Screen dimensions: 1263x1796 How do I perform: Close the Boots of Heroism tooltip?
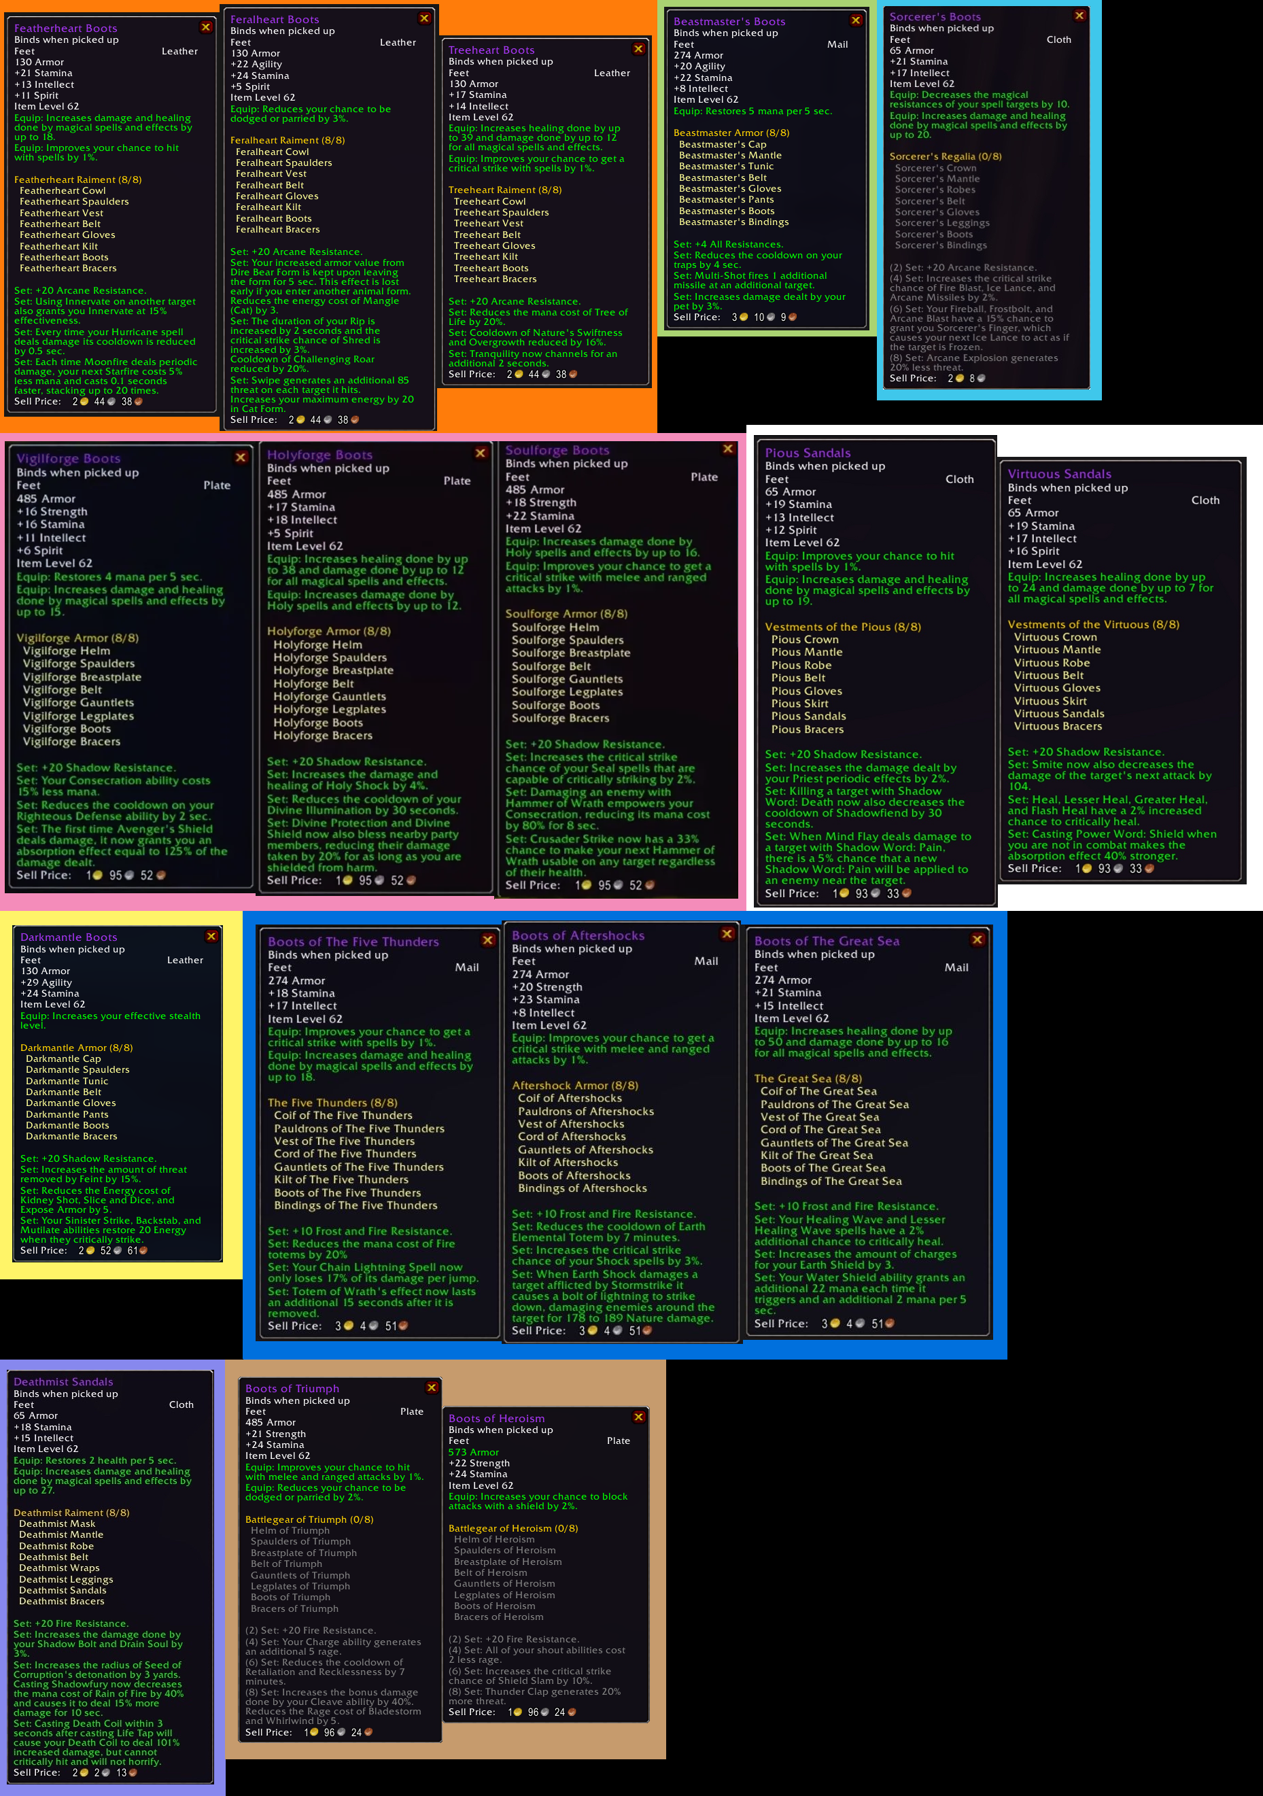(639, 1417)
